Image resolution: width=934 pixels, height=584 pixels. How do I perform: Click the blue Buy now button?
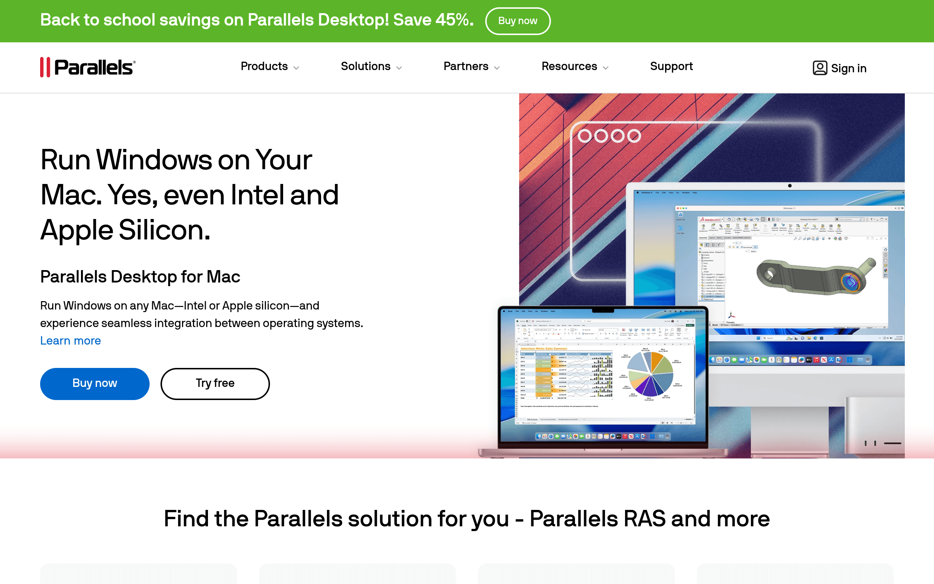click(94, 384)
